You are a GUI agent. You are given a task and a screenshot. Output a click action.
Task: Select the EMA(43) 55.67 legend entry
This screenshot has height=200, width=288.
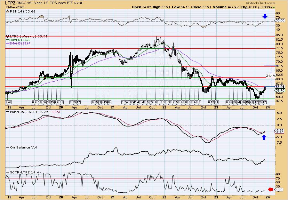coord(18,43)
